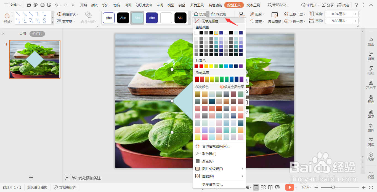Click 'Click to add notes' (单击此处添加备注)
The width and height of the screenshot is (377, 192).
(x=86, y=178)
